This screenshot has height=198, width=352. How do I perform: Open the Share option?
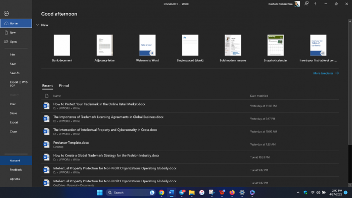(16, 114)
